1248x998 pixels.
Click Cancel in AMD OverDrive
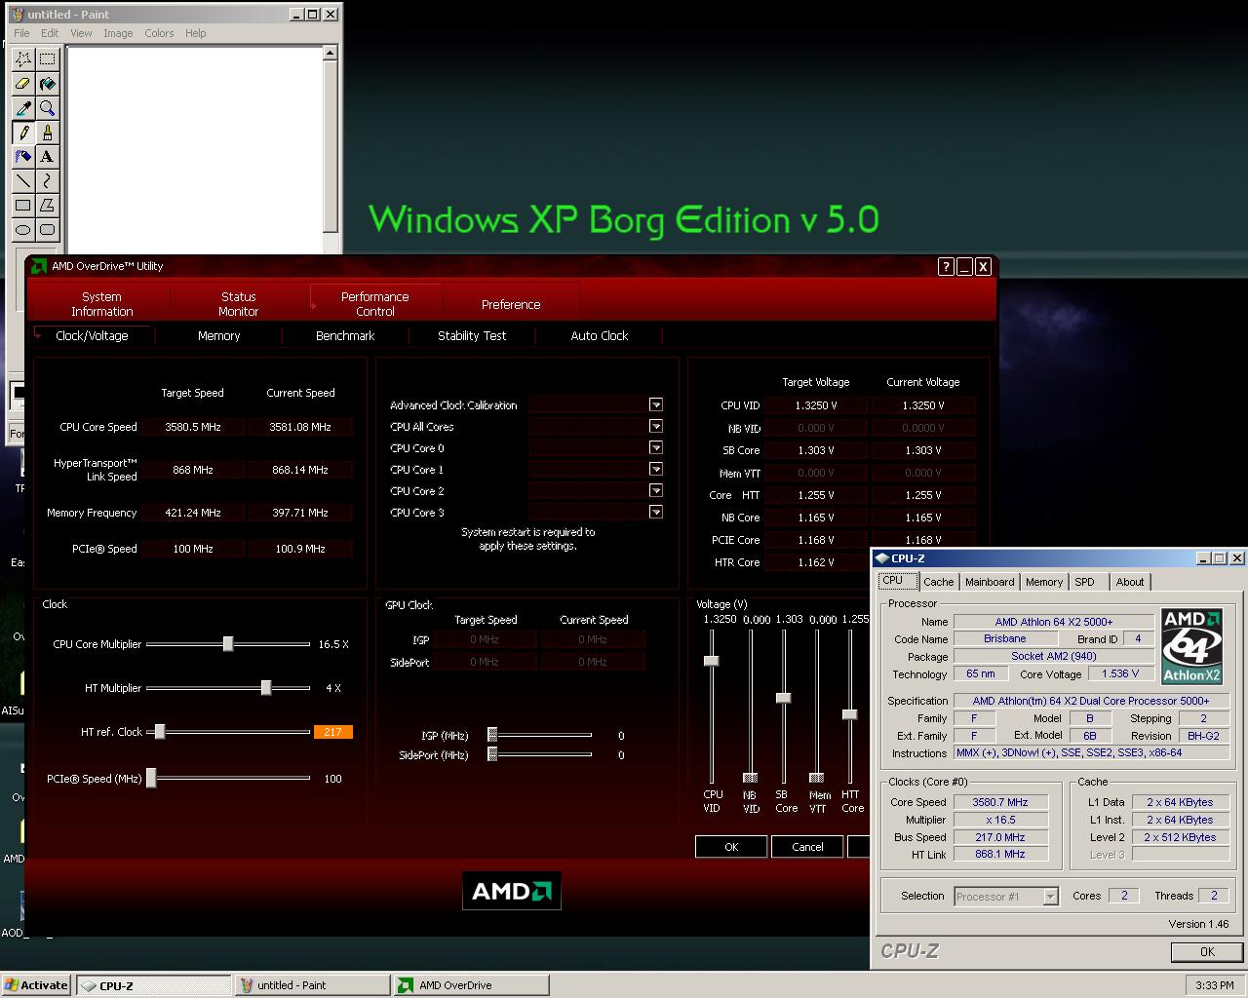(807, 847)
